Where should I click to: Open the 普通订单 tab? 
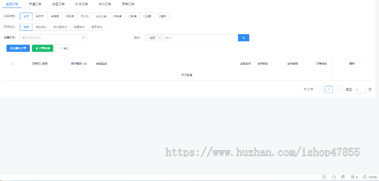pyautogui.click(x=35, y=4)
